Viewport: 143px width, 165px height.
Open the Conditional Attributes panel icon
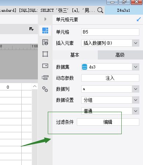point(45,78)
